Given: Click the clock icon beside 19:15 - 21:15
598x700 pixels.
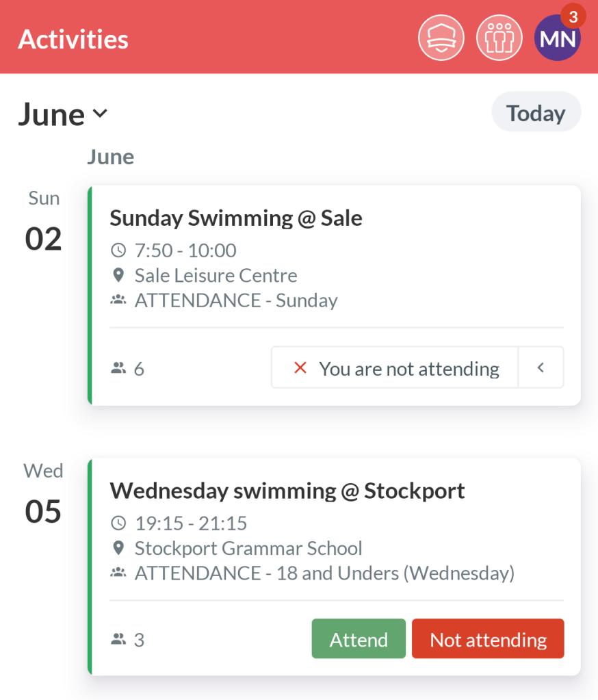Looking at the screenshot, I should (118, 523).
